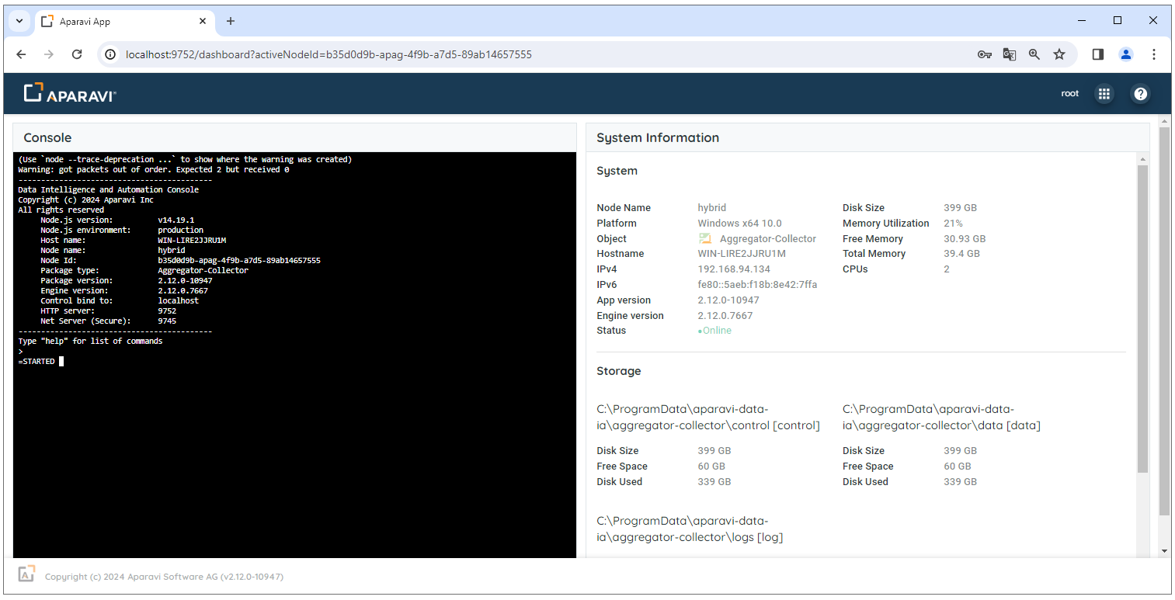Expand the tab search dropdown arrow
This screenshot has width=1175, height=600.
[x=19, y=21]
